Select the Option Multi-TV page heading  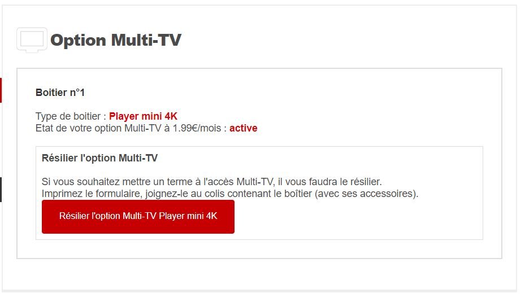(116, 40)
